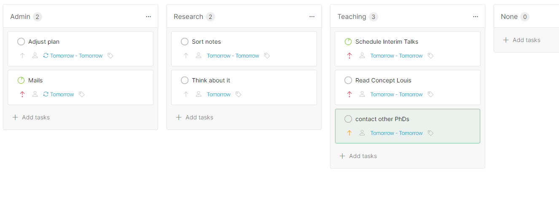The width and height of the screenshot is (559, 206).
Task: Add tasks in the None column
Action: coord(522,40)
